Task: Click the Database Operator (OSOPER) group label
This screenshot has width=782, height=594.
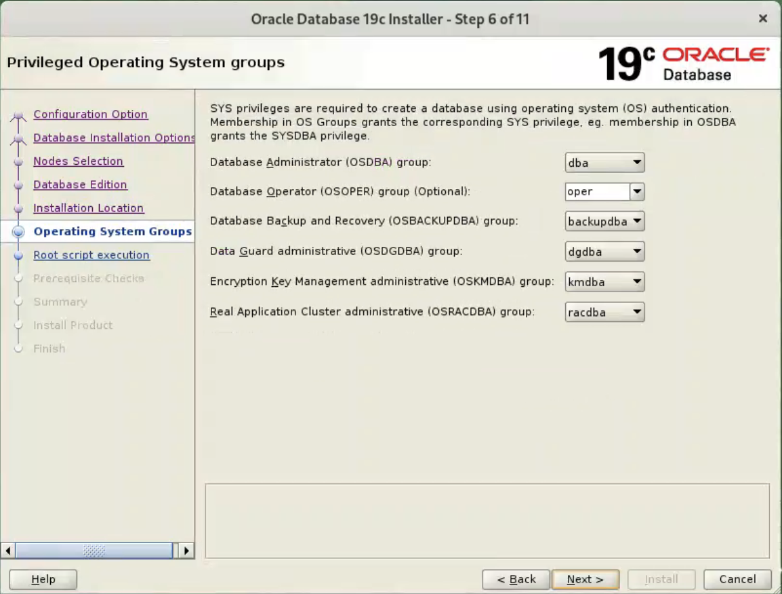Action: pyautogui.click(x=340, y=192)
